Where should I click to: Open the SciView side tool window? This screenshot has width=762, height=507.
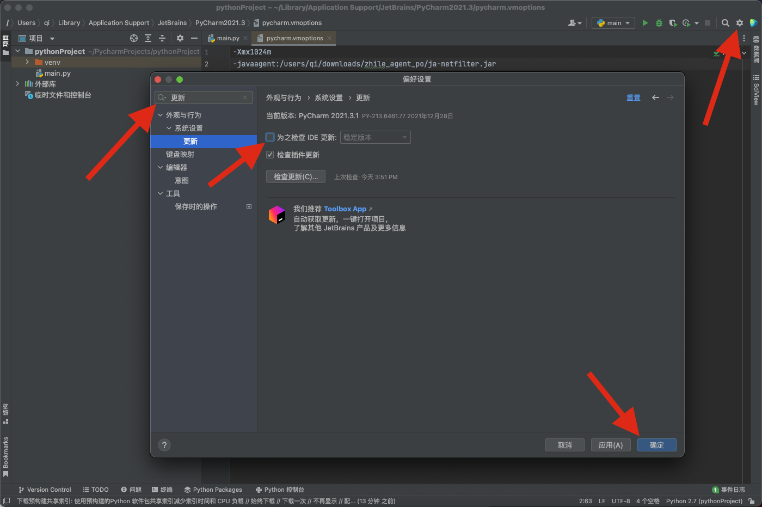tap(756, 90)
